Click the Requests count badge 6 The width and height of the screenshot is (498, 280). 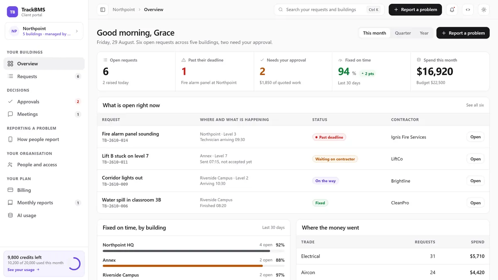[x=78, y=76]
